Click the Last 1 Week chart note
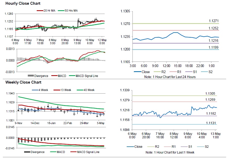Screen dimensions: 229x158 coord(170,152)
